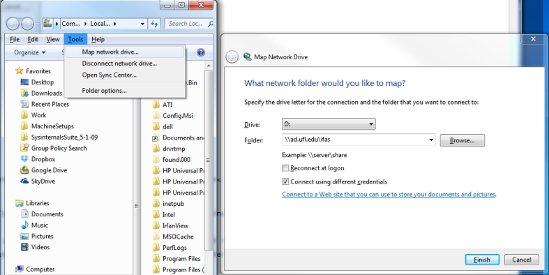Click the file list vertical scrollbar
This screenshot has height=275, width=549.
click(x=209, y=160)
